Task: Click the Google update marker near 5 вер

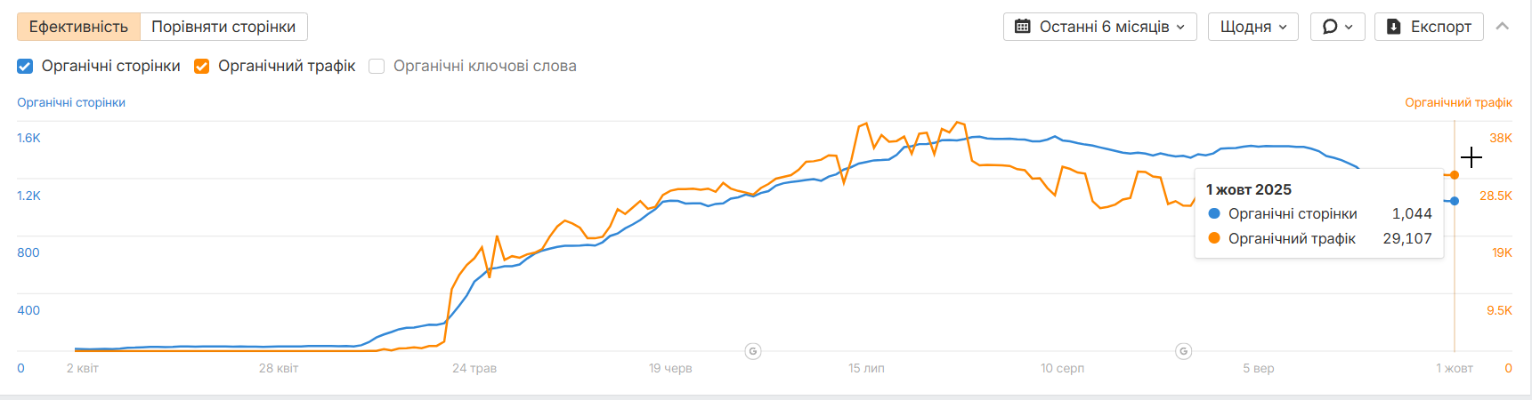Action: [1184, 351]
